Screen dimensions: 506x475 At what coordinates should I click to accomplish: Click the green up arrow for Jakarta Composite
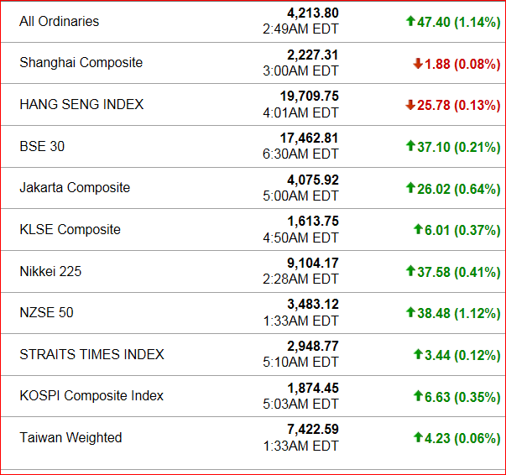[x=410, y=188]
